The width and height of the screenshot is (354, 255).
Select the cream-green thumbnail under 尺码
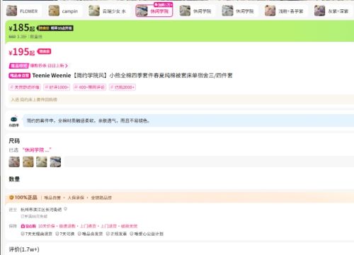pos(42,161)
